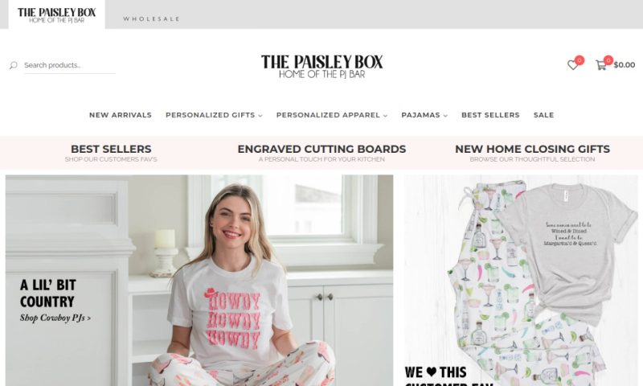Click the Best Sellers promo banner link

(111, 153)
